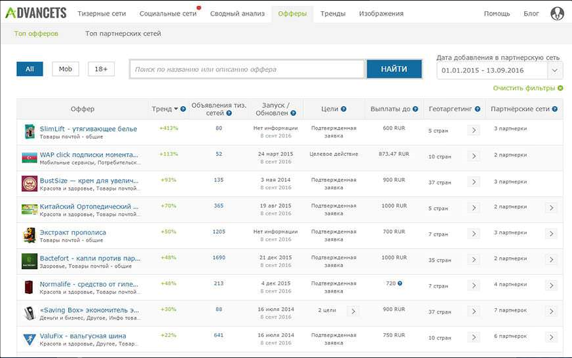Viewport: 572px width, 358px height.
Task: Select the 18+ filter button
Action: pos(101,69)
